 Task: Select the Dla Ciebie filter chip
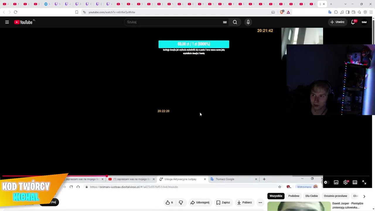(312, 196)
